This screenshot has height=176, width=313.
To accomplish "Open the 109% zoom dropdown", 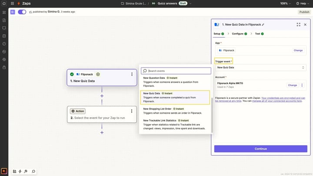I will point(285,3).
